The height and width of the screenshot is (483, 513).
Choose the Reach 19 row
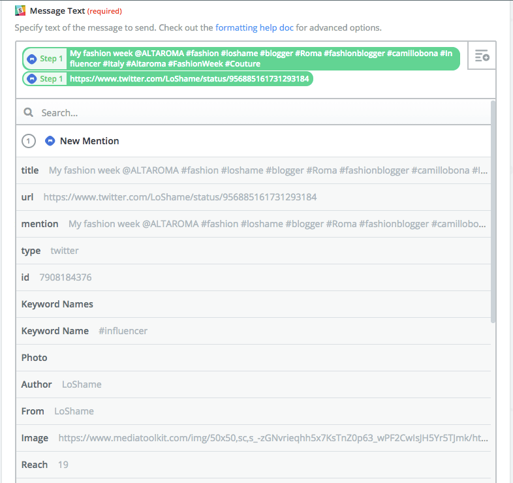tap(253, 465)
